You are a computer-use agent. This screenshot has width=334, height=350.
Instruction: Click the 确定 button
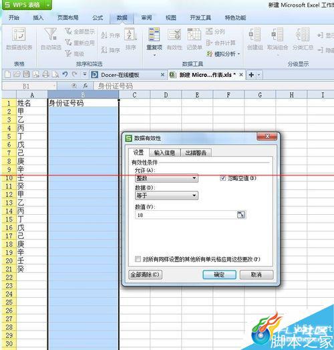(219, 274)
